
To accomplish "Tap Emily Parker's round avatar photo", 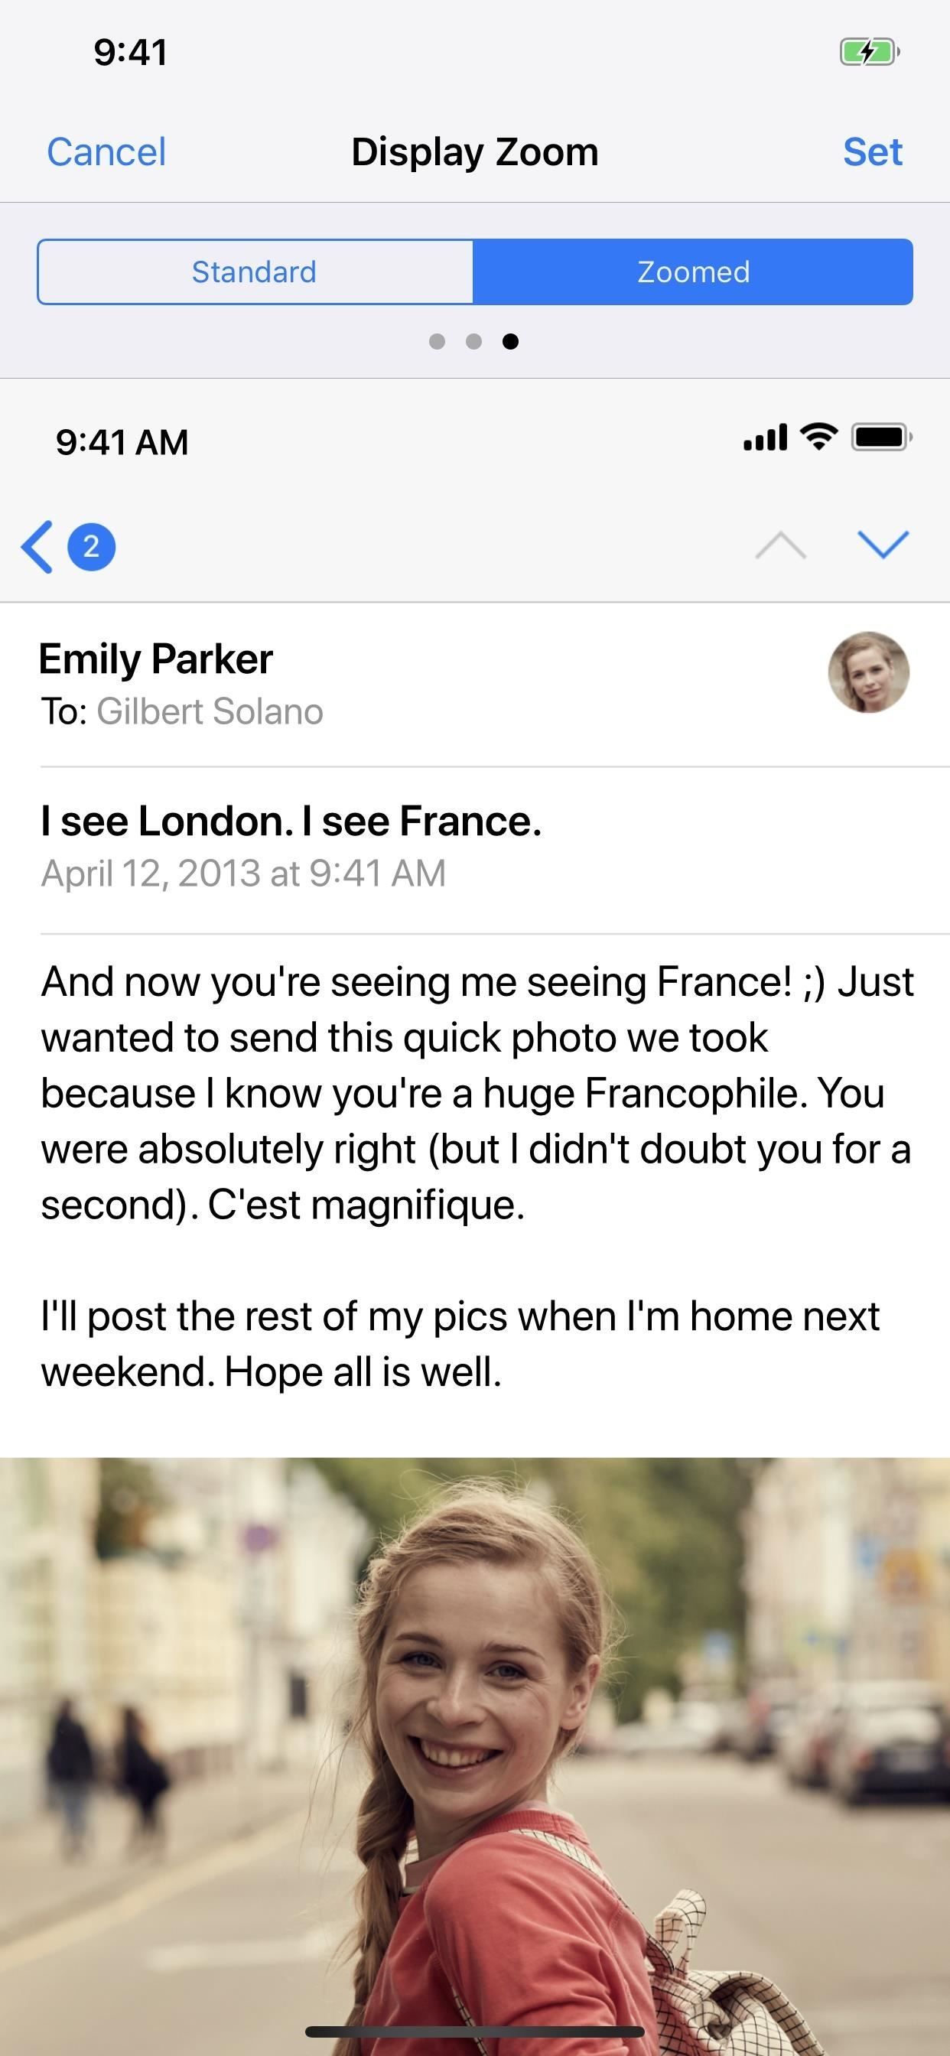I will tap(869, 672).
